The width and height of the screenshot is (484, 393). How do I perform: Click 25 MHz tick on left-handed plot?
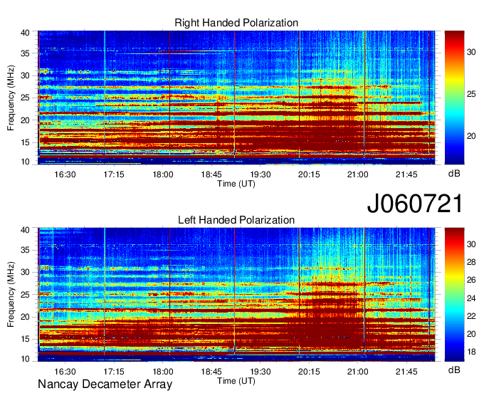coord(26,295)
